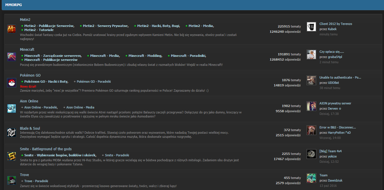
Task: Open the Trove forum title link
Action: pyautogui.click(x=24, y=175)
